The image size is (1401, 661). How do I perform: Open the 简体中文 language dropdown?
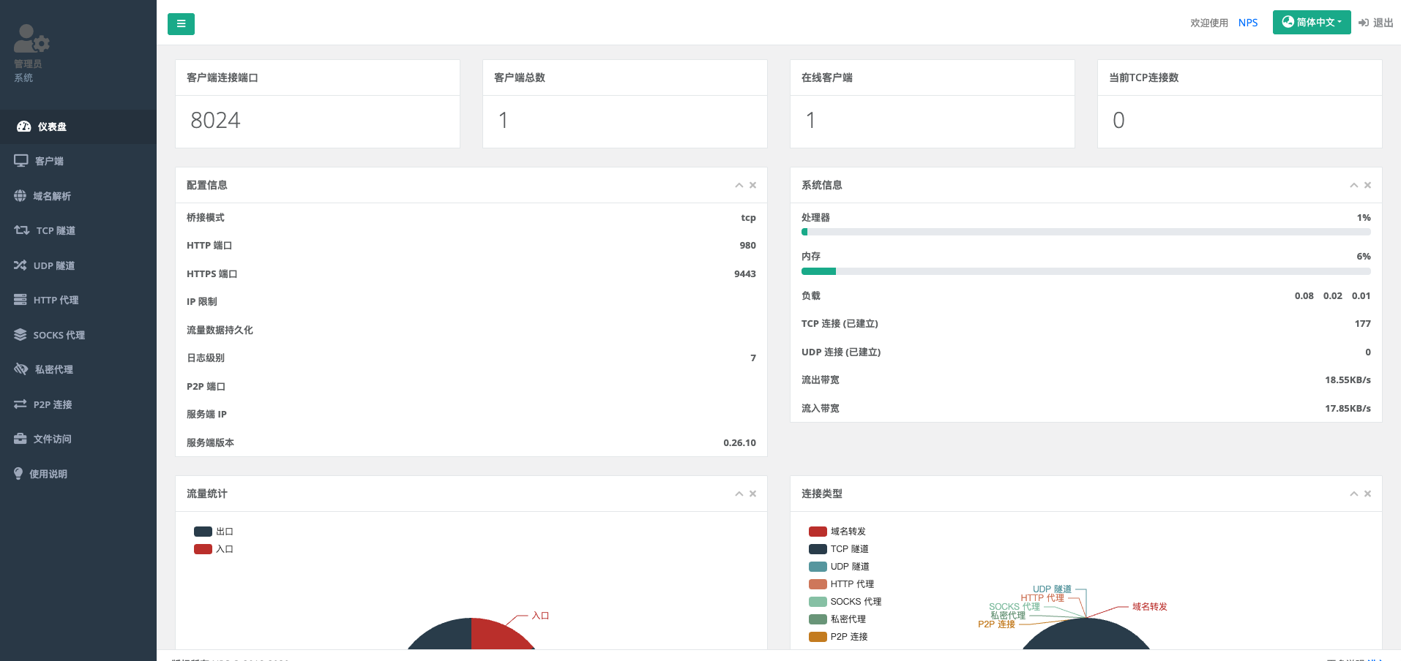[1311, 23]
